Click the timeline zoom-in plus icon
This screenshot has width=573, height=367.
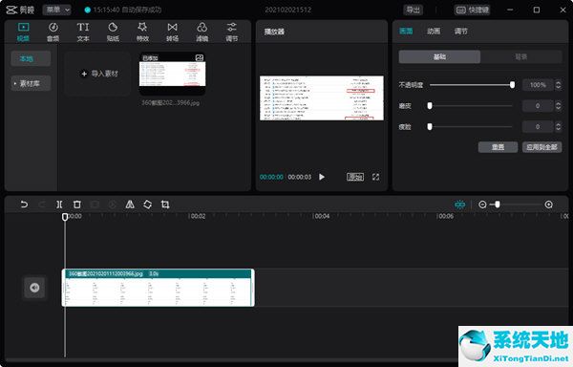(x=548, y=205)
